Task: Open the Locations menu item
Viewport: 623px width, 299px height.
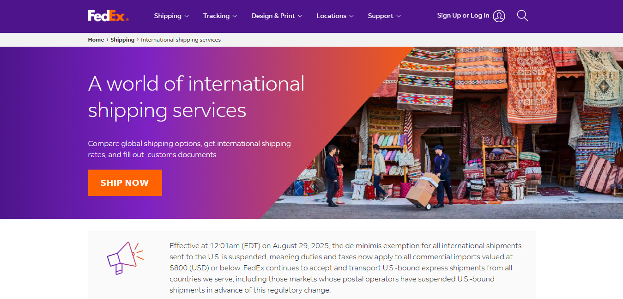Action: click(332, 16)
